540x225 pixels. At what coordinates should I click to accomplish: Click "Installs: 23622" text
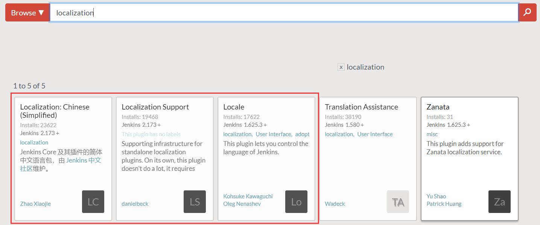(38, 125)
